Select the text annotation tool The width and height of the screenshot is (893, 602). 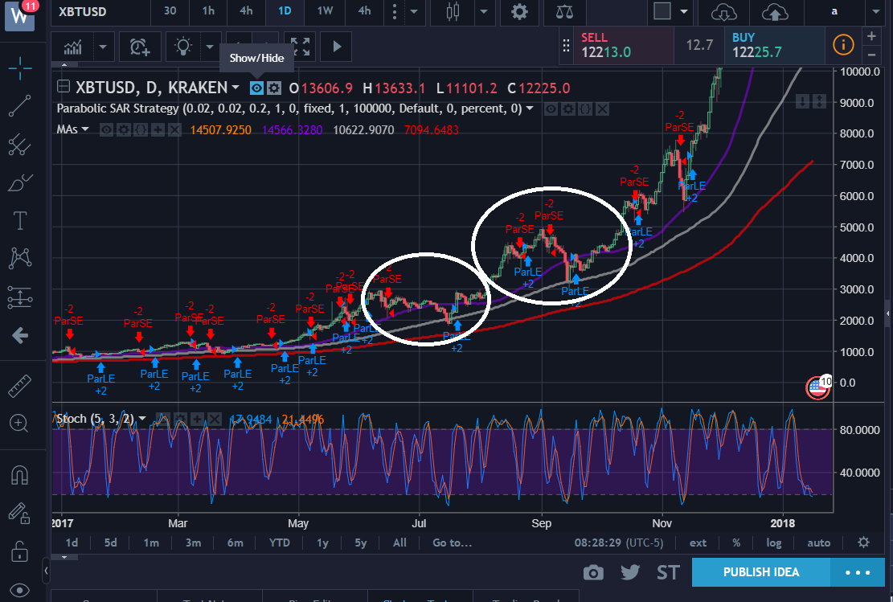point(20,220)
